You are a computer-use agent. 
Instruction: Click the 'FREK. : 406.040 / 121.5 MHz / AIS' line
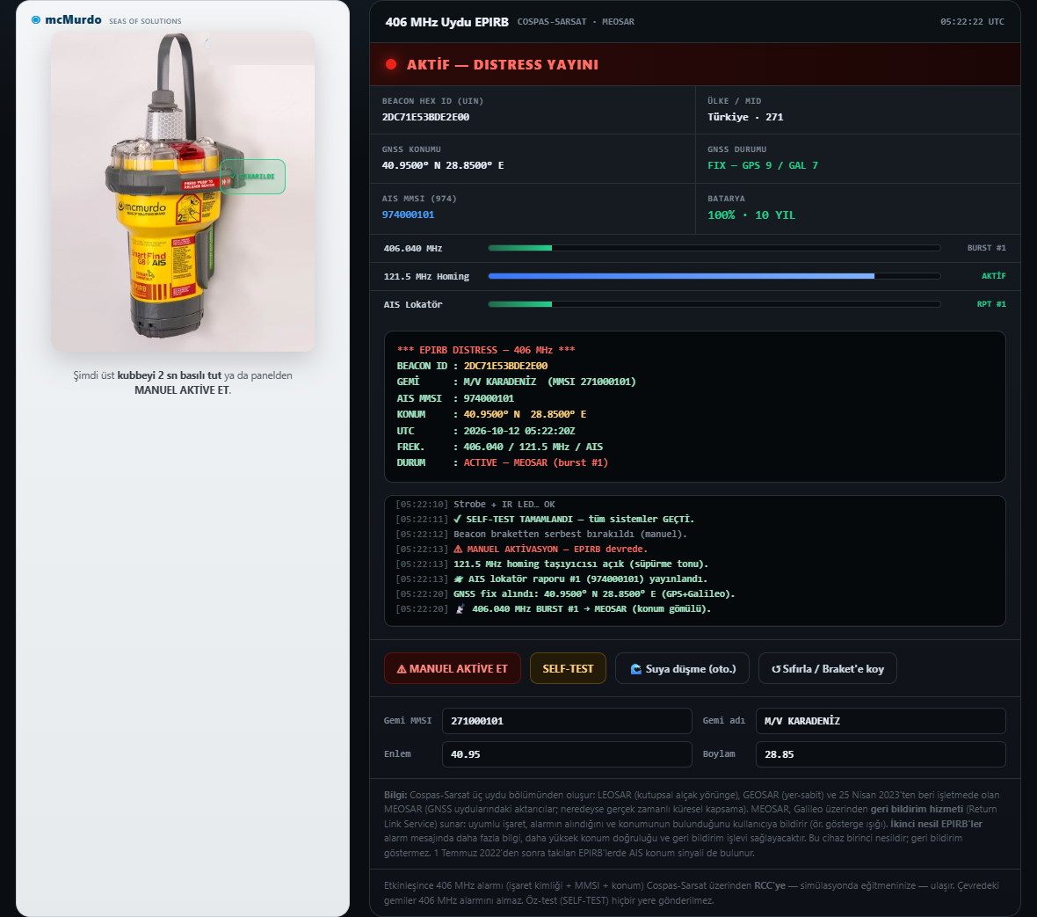point(500,448)
